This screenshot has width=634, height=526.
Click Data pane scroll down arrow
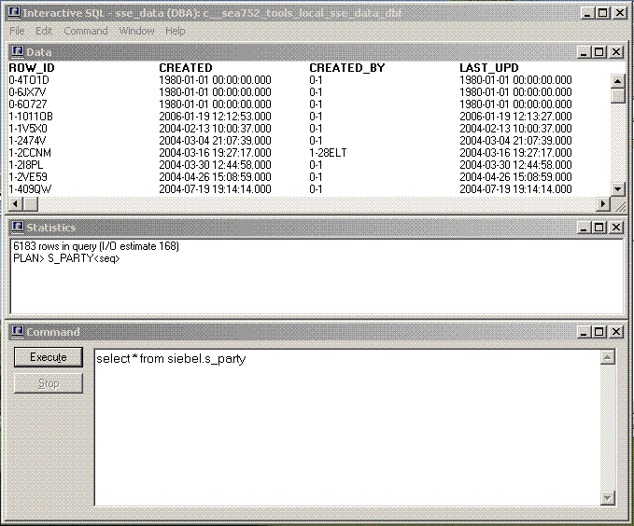click(617, 188)
